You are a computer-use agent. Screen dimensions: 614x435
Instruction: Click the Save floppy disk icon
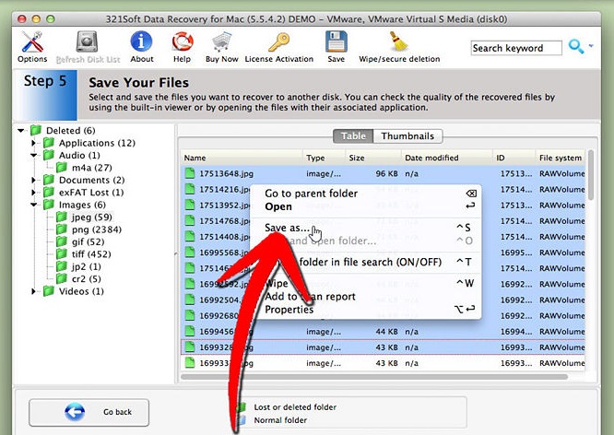coord(336,41)
